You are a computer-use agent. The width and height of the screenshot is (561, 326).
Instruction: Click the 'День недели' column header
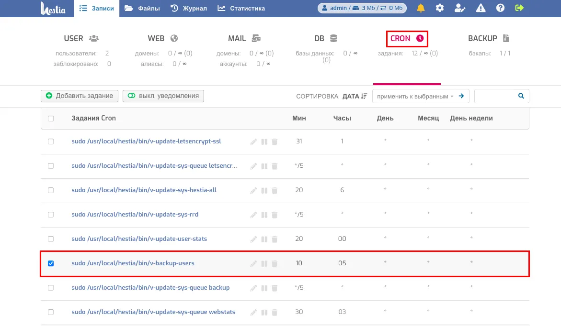pyautogui.click(x=471, y=118)
